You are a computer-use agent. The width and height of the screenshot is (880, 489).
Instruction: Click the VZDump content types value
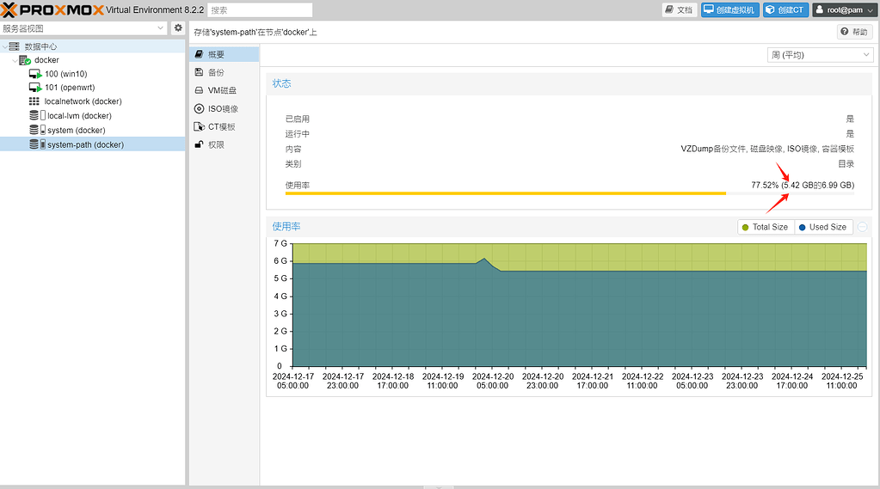(767, 149)
